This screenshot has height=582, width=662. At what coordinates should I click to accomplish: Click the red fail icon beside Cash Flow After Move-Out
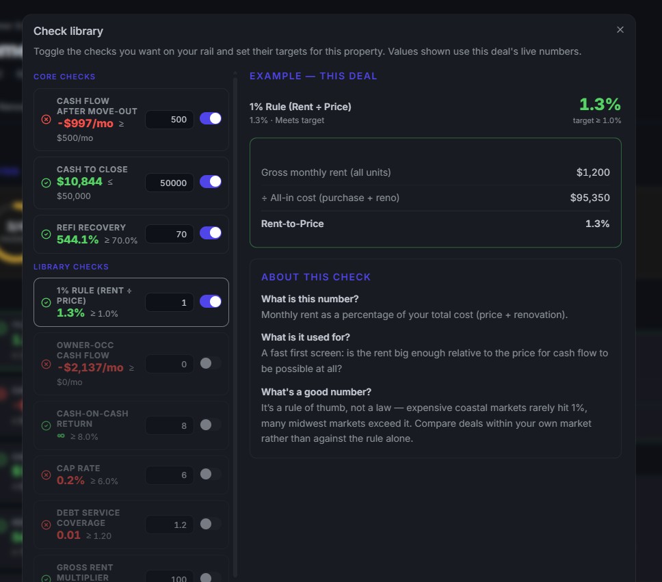click(47, 120)
